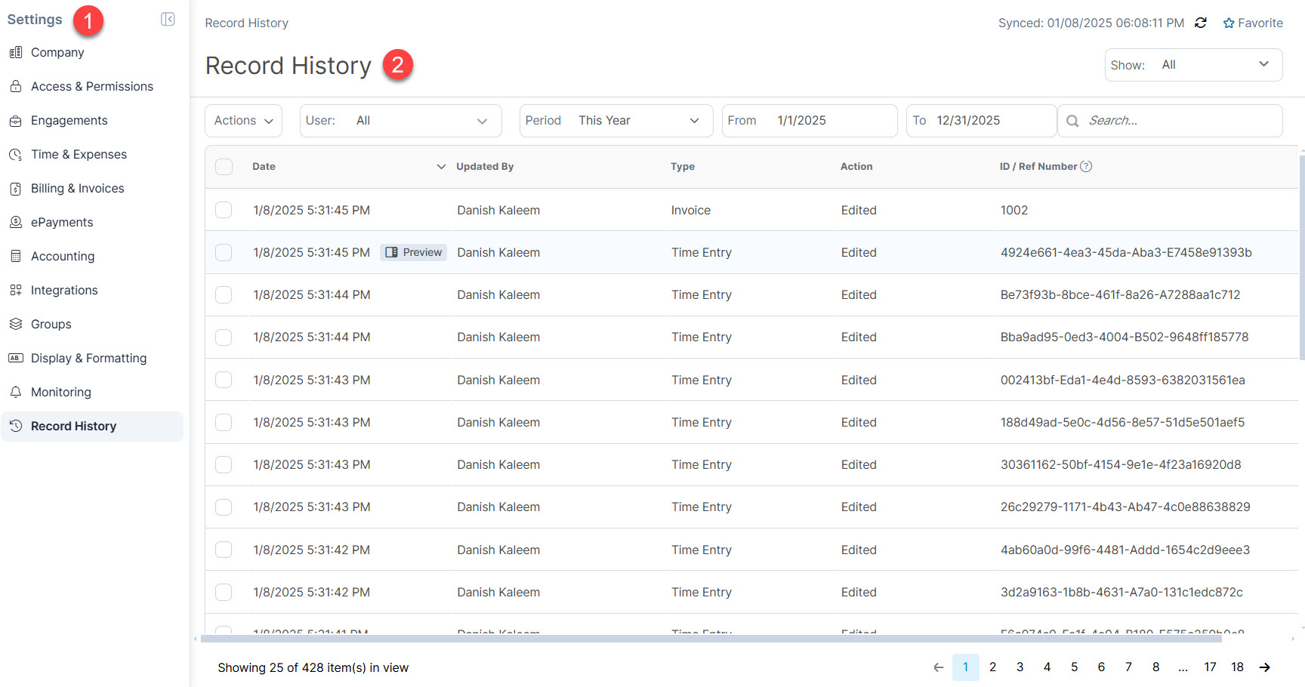Image resolution: width=1305 pixels, height=687 pixels.
Task: Check the row with ID Bba9ad95
Action: pos(224,337)
